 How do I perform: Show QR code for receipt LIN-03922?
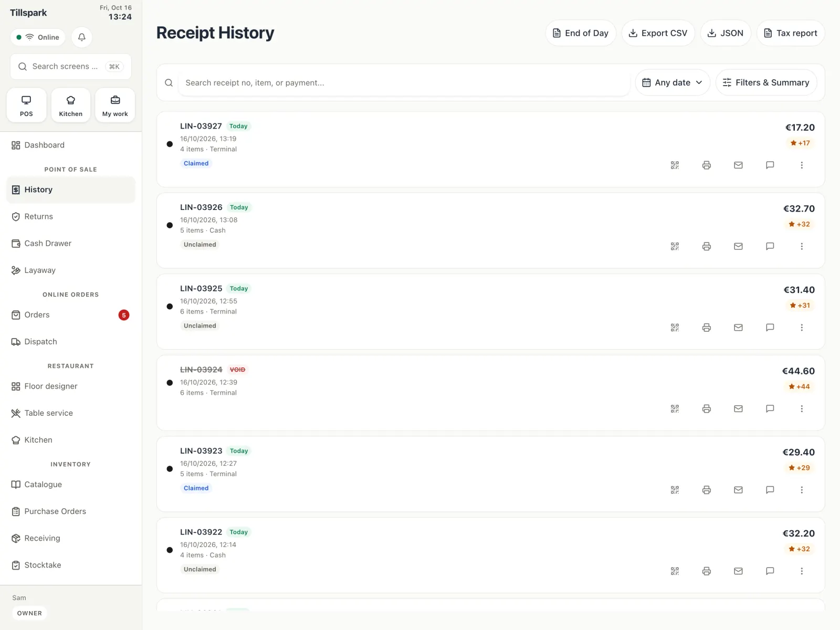tap(675, 571)
